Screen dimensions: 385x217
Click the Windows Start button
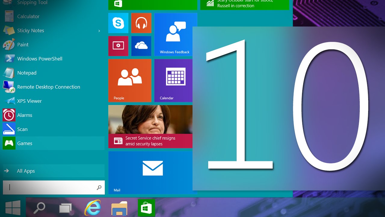pos(13,208)
